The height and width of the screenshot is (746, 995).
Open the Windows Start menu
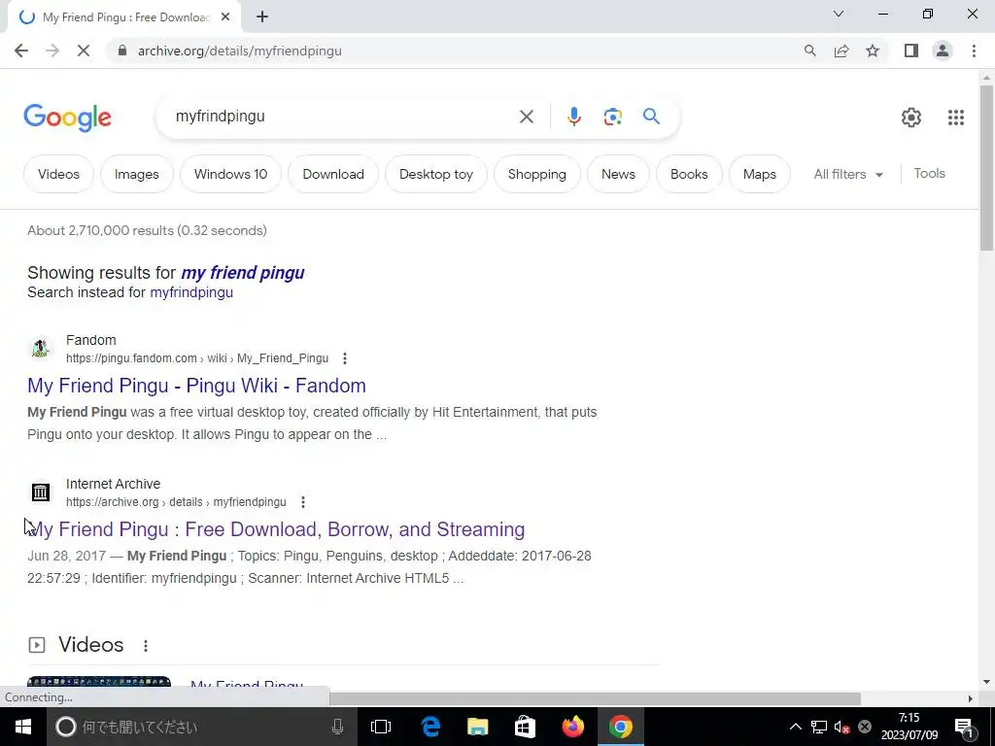coord(23,727)
